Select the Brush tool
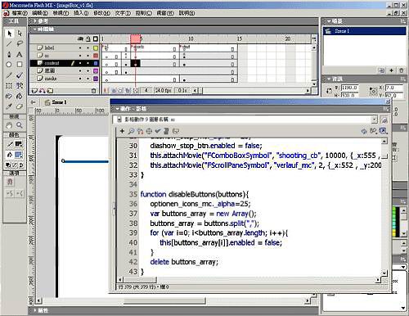409x316 pixels. (20, 75)
